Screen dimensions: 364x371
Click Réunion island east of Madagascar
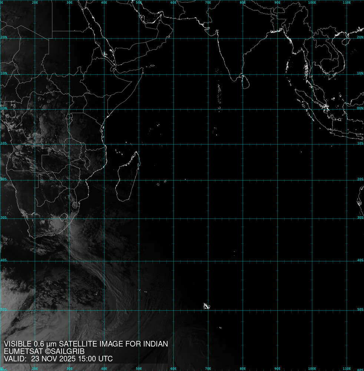coord(158,184)
